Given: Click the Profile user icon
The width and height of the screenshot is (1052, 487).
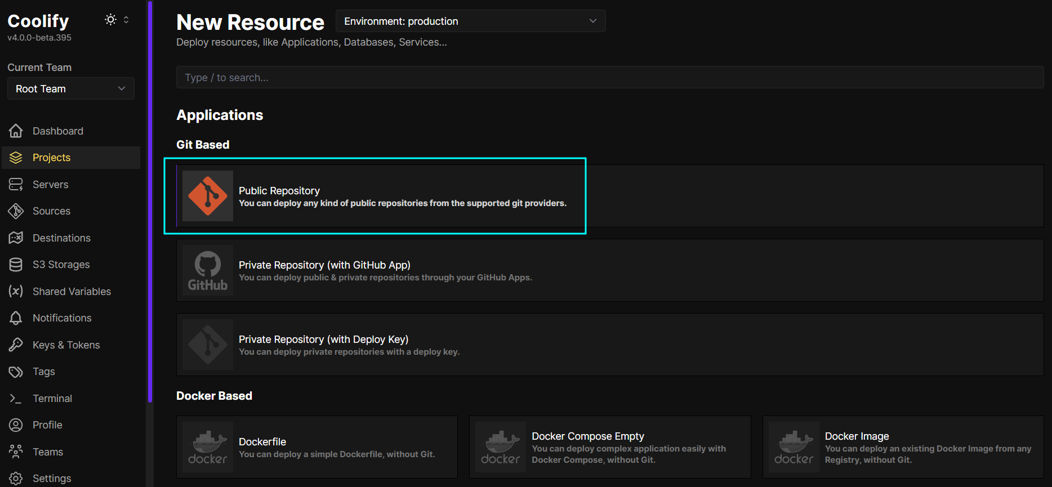Looking at the screenshot, I should (x=16, y=425).
